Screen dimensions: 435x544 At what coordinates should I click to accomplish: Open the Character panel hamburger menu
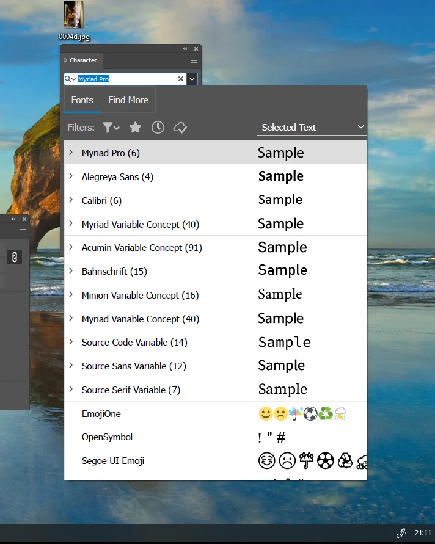(194, 60)
